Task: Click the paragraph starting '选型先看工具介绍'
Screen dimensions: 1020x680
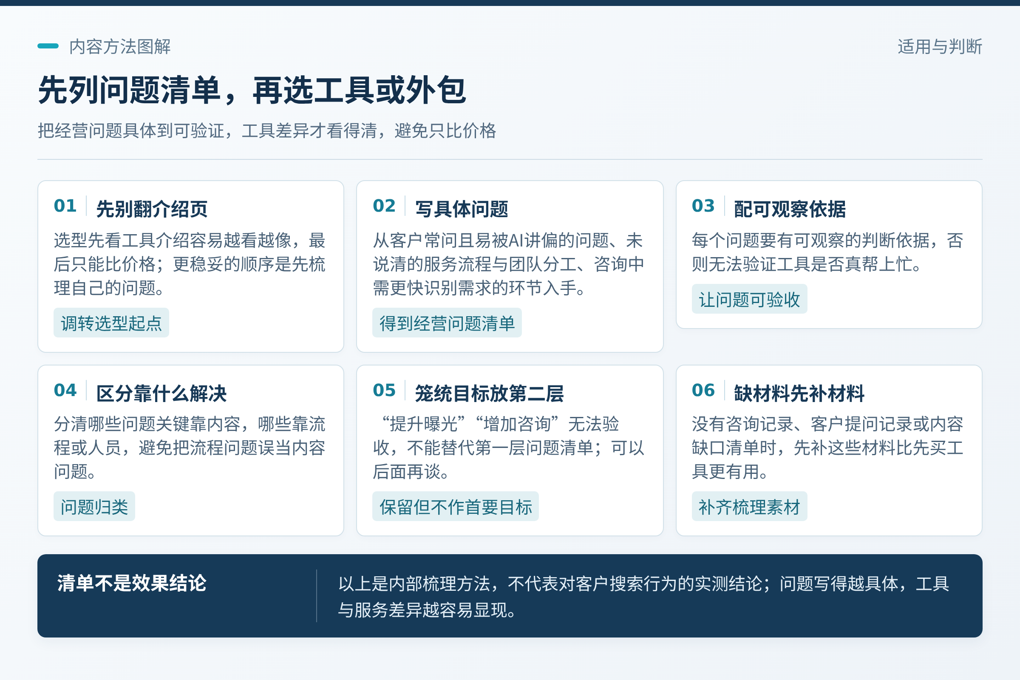Action: pyautogui.click(x=190, y=264)
